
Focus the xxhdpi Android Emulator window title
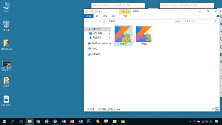[112, 6]
